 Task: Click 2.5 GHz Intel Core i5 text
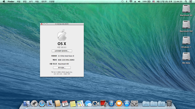coord(66,56)
